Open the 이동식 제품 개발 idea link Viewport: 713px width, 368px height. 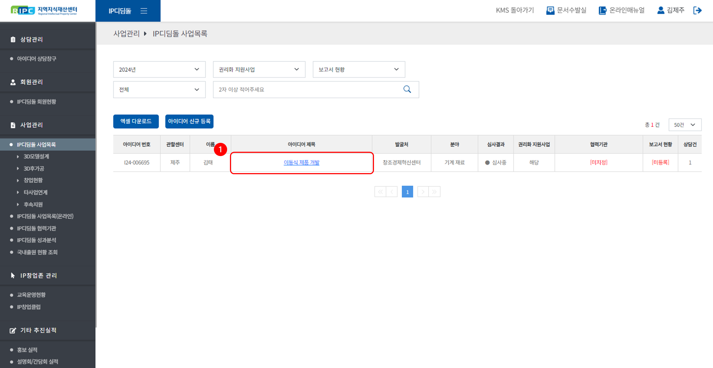click(x=301, y=162)
